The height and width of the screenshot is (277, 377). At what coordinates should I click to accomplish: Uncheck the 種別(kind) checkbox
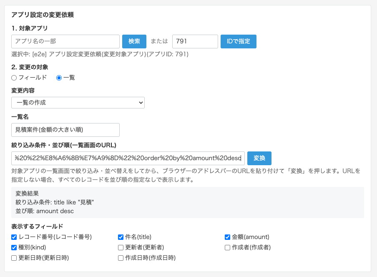coord(14,247)
